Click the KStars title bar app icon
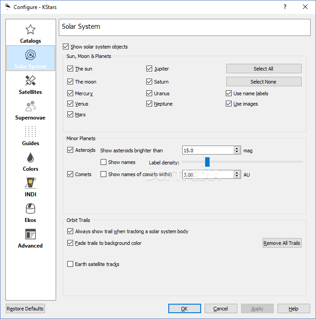The height and width of the screenshot is (319, 316). coord(8,7)
